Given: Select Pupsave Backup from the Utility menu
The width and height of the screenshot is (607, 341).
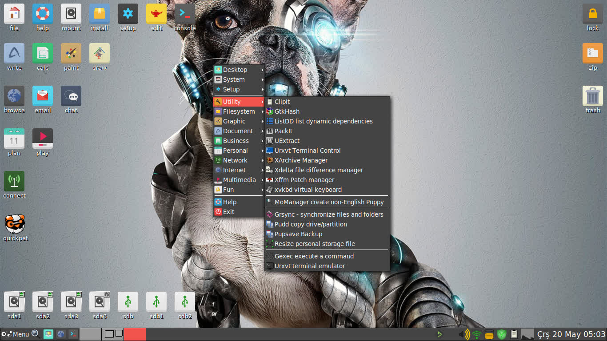Looking at the screenshot, I should click(x=298, y=234).
